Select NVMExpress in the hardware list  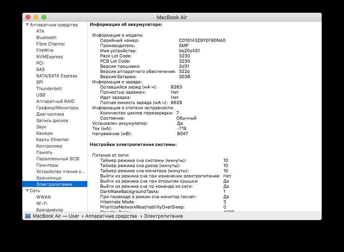(x=49, y=57)
